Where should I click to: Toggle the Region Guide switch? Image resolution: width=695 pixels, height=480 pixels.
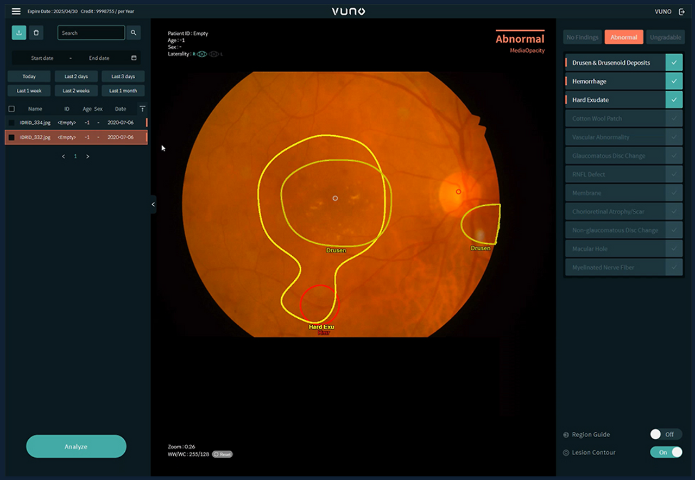point(666,434)
